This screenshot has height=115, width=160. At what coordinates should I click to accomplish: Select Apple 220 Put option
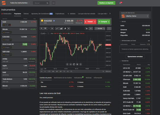pos(19,67)
